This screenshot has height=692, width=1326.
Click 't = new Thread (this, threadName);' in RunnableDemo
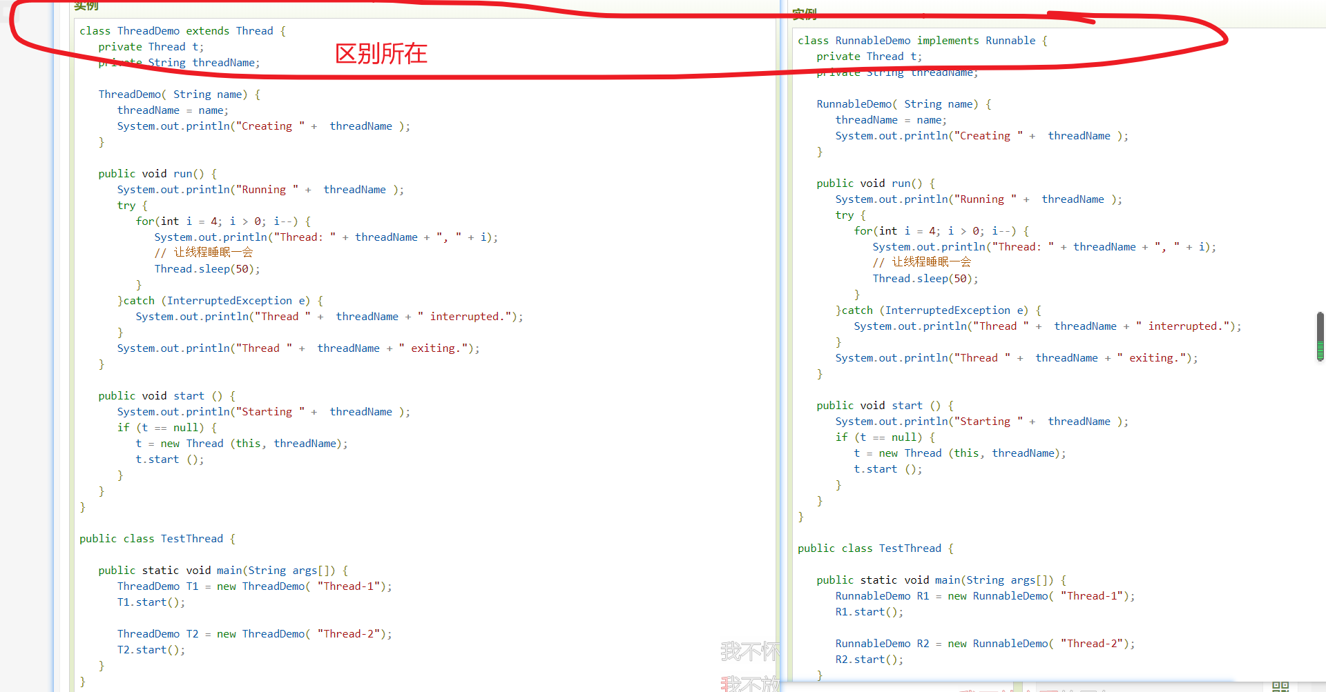coord(960,453)
